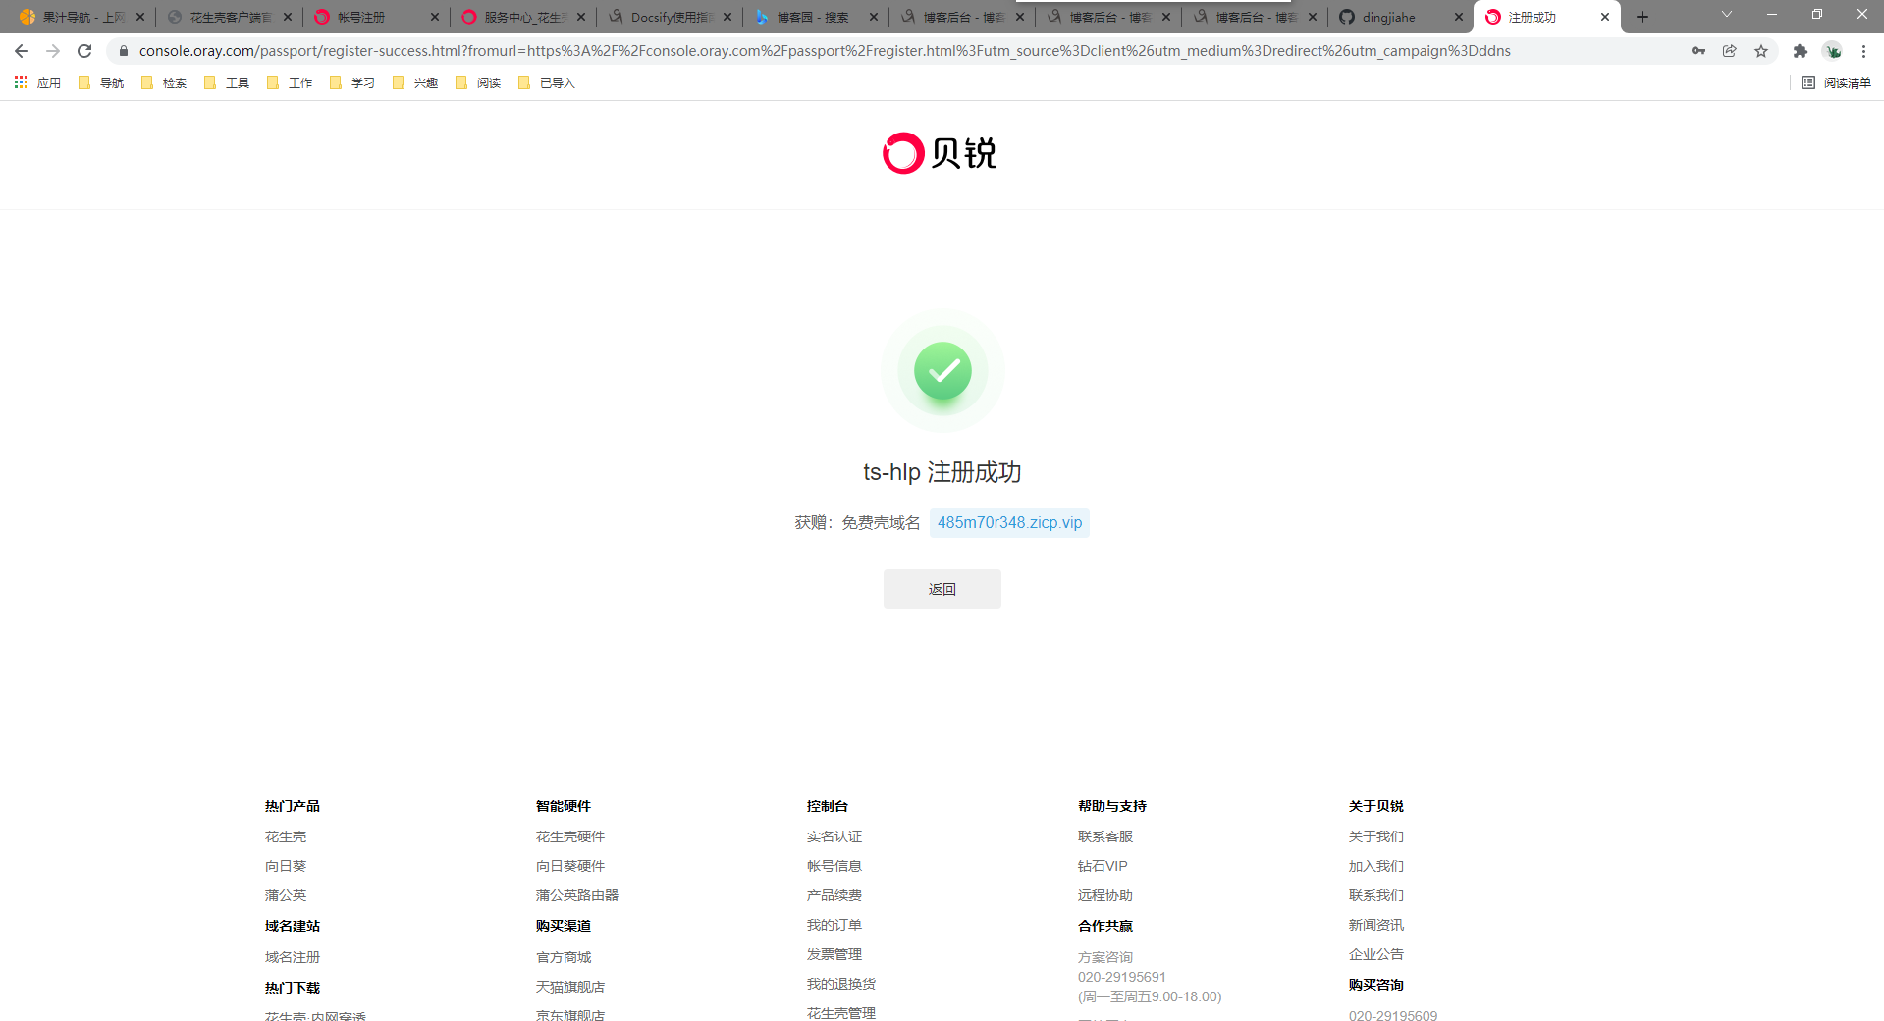Open the 向日葵 product link in footer

tap(286, 866)
